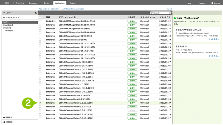Screen dimensions: 223x125
Task: Open the FAQ link
Action: (x=189, y=3)
